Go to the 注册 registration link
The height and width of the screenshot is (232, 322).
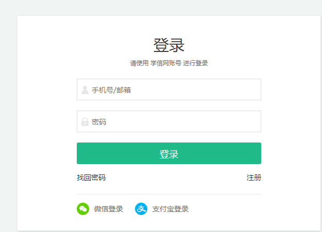(253, 178)
